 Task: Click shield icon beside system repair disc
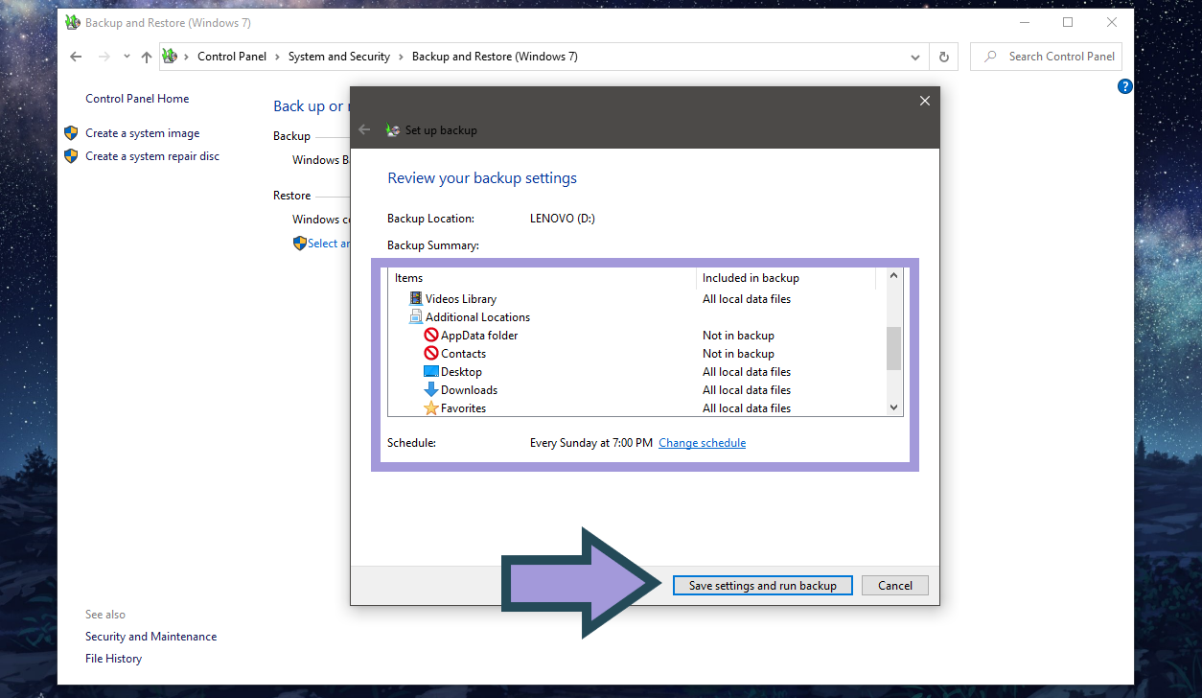tap(71, 156)
